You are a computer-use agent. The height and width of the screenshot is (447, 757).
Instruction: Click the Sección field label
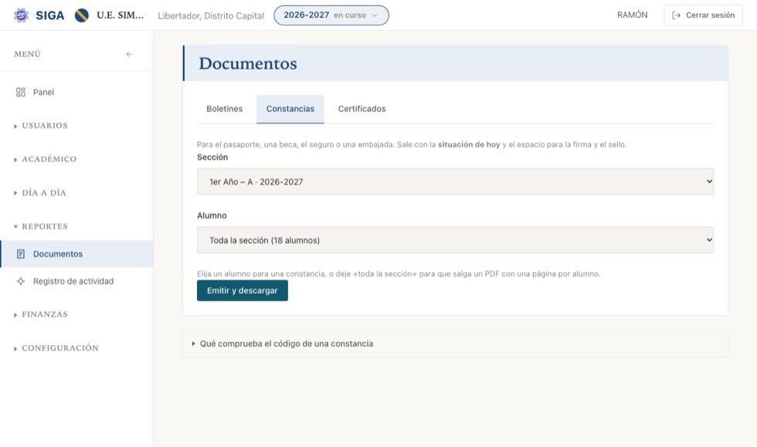coord(212,157)
